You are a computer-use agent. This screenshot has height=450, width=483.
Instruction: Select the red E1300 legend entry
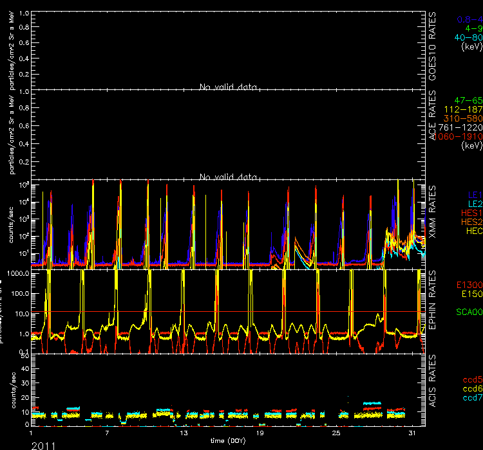click(x=469, y=284)
